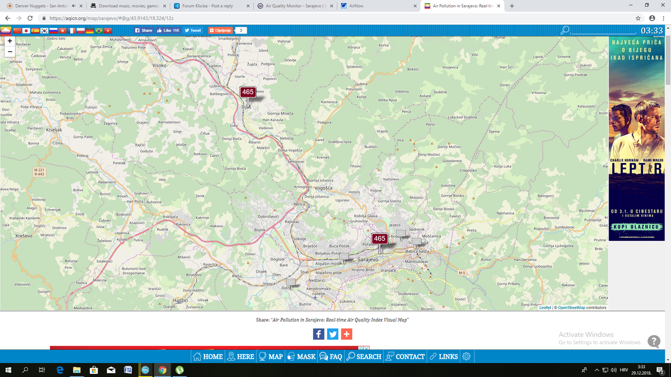
Task: Click the gray station marker near Alipašin most
Action: click(344, 256)
